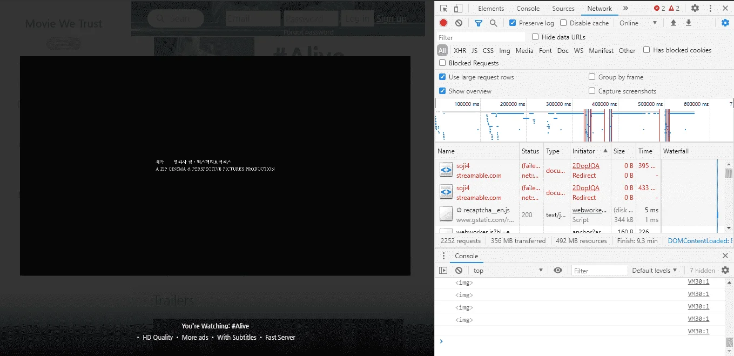Enable the Disable cache checkbox
This screenshot has width=734, height=356.
pyautogui.click(x=563, y=23)
